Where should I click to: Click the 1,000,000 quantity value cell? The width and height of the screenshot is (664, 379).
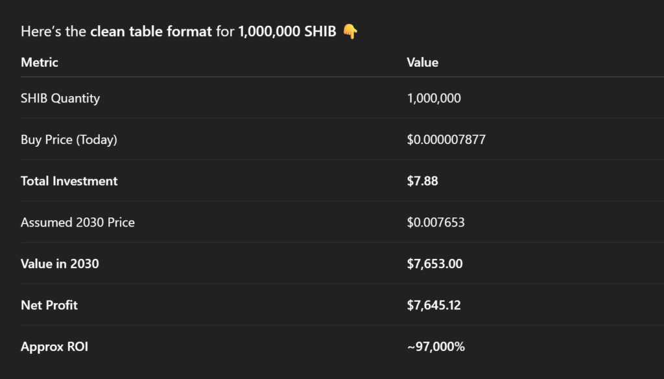click(x=434, y=99)
